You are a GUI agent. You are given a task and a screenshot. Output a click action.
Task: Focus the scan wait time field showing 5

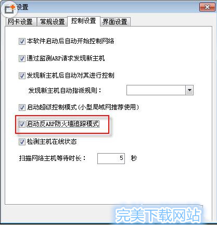[111, 158]
